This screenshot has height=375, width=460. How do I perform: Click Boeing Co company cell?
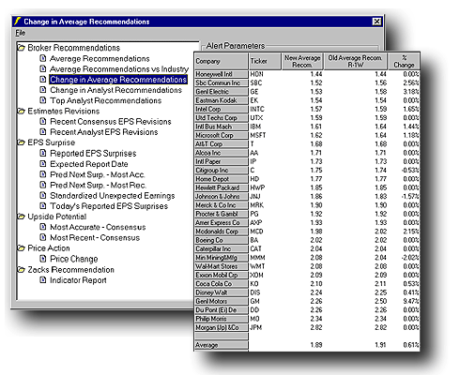coord(221,240)
